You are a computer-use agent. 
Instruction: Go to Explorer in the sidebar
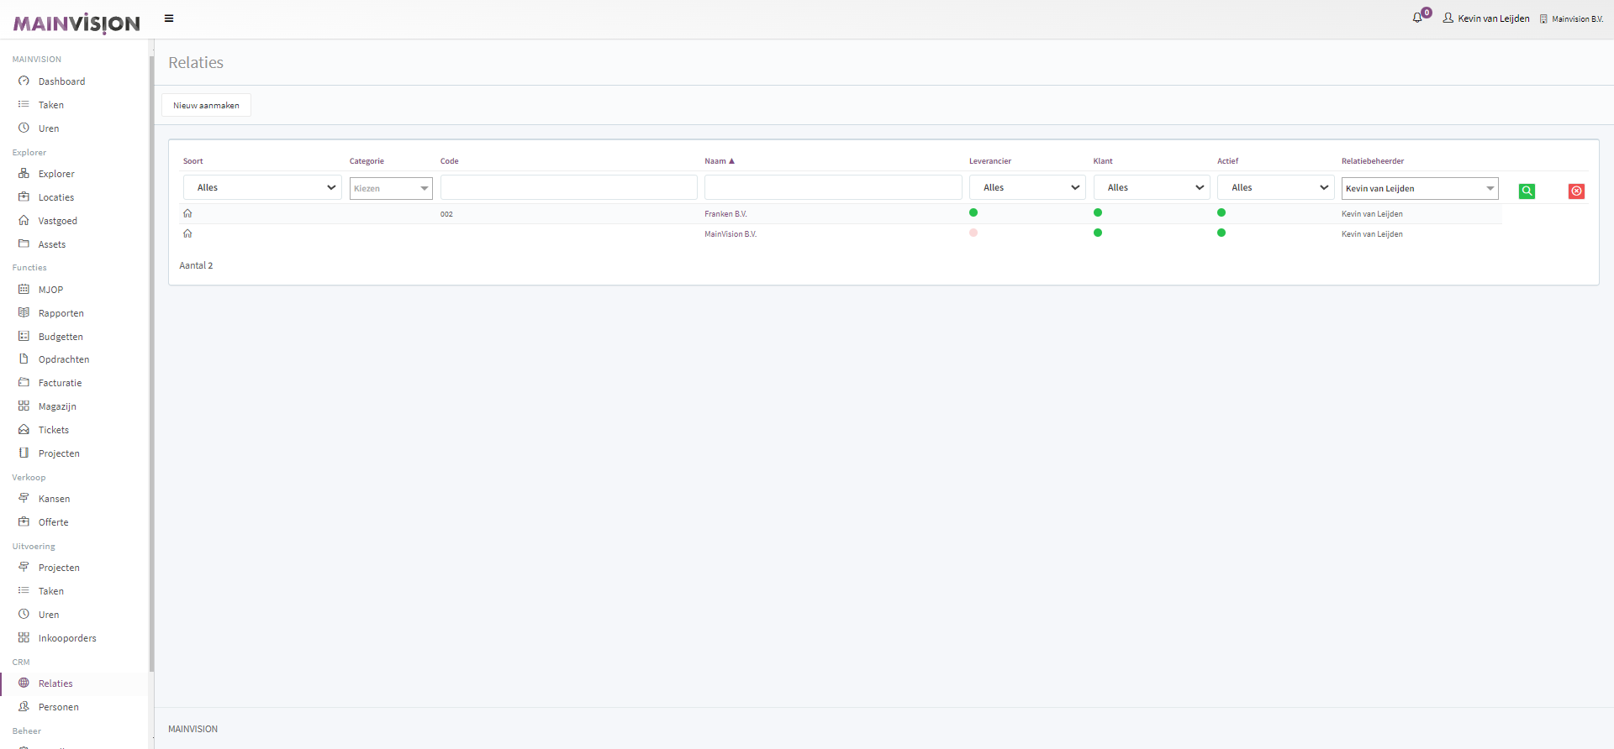pyautogui.click(x=56, y=174)
